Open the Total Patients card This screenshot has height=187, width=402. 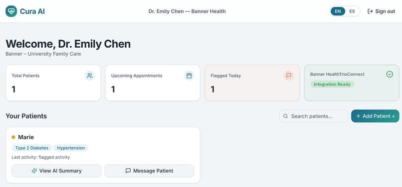pos(53,83)
